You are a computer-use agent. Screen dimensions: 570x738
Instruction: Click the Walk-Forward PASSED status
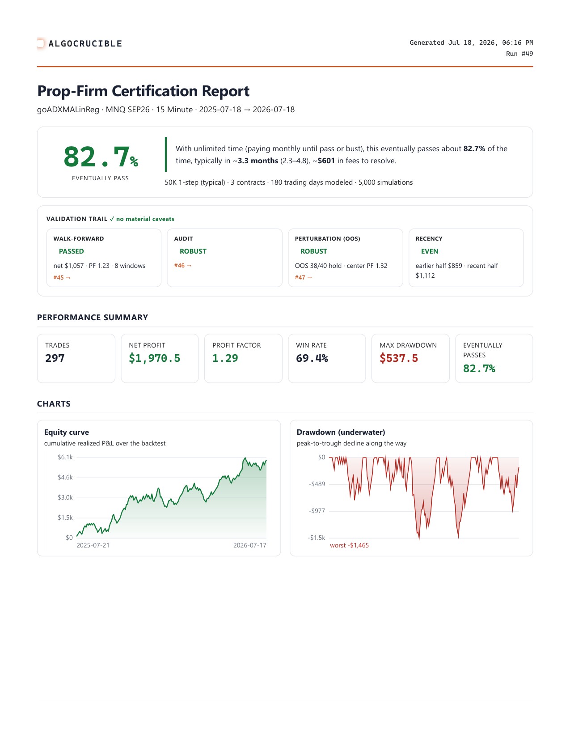coord(72,251)
